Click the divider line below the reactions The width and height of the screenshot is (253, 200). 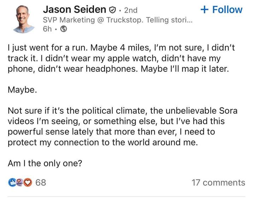[x=126, y=196]
